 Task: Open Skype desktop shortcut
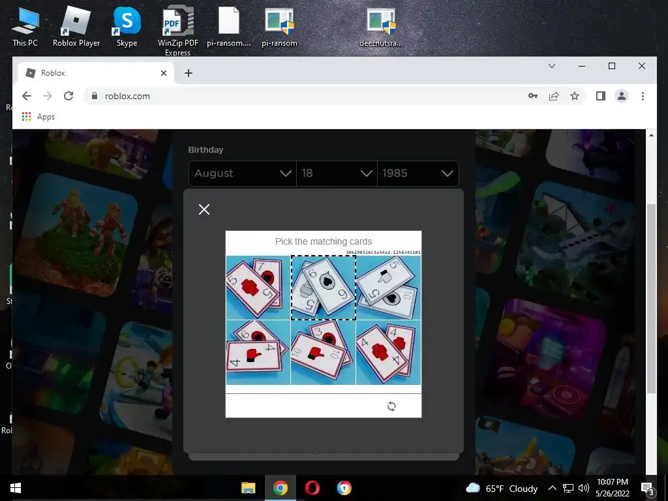tap(127, 26)
